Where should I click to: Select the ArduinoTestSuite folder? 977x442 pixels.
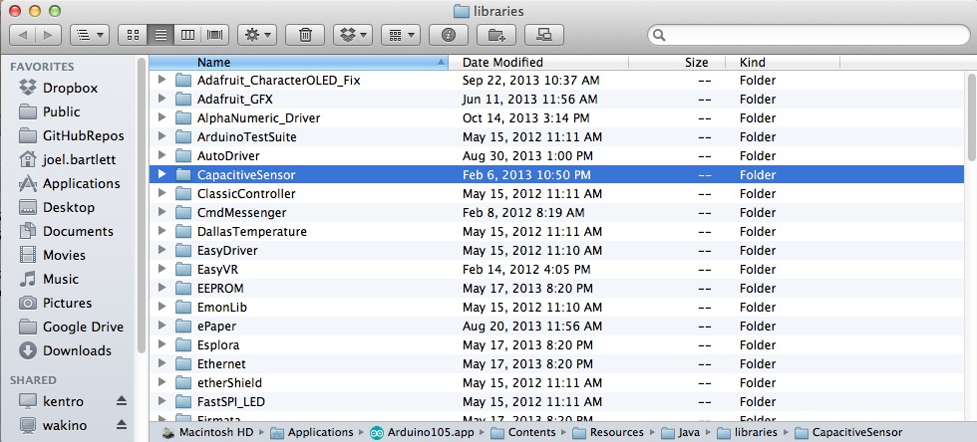tap(558, 137)
